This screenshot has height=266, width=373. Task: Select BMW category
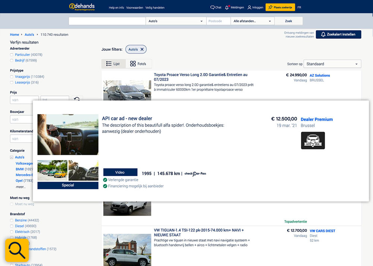[x=20, y=169]
